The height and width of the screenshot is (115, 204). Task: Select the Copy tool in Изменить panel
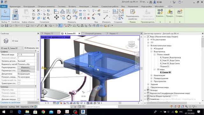click(62, 17)
